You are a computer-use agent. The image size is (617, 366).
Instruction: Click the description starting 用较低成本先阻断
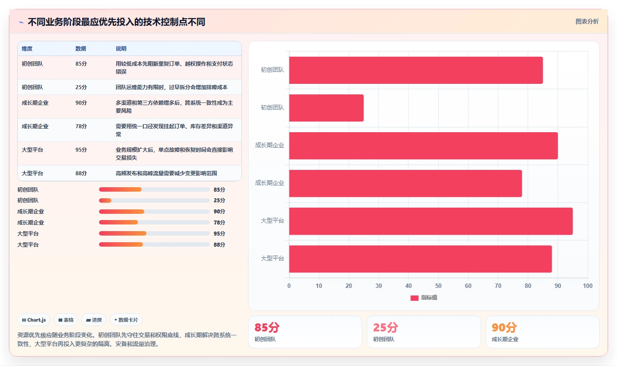click(174, 68)
